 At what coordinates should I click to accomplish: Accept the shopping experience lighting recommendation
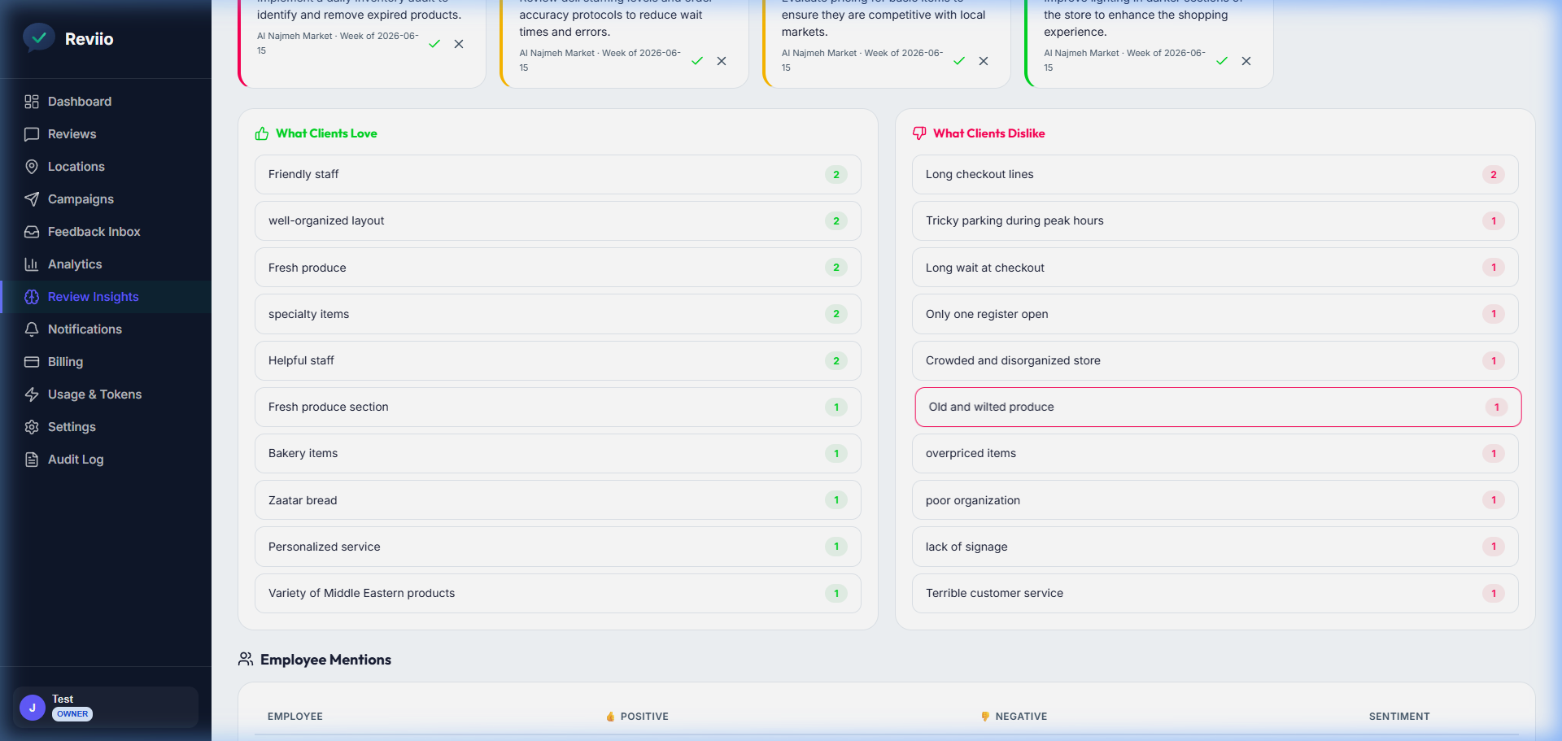click(1222, 61)
